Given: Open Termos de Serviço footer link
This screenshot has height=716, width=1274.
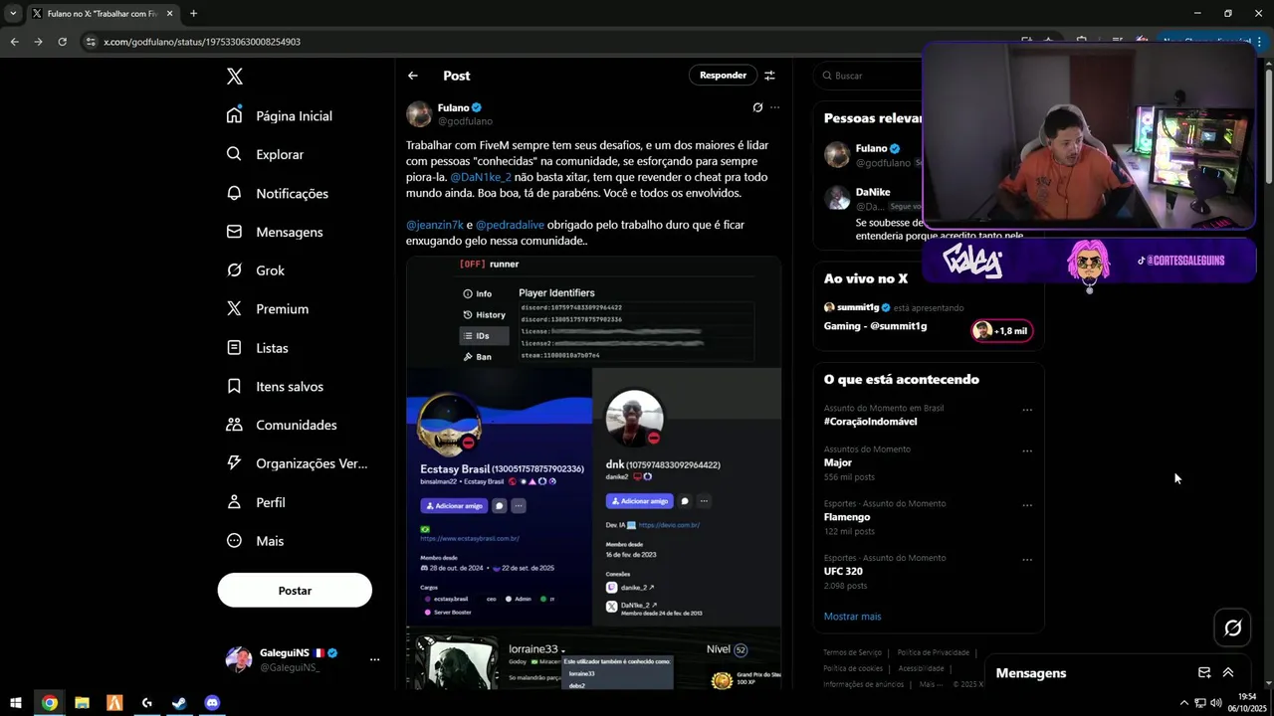Looking at the screenshot, I should pyautogui.click(x=852, y=652).
